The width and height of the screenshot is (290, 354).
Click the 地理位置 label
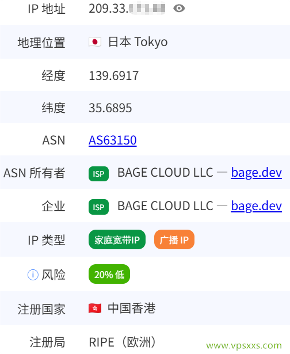41,43
